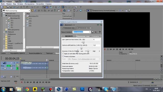Toggle second Изменение тона plug-in checkbox
This screenshot has width=163, height=92.
[x=78, y=28]
